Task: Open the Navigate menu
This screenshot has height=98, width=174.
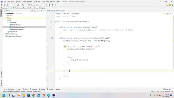Action: coord(18,2)
